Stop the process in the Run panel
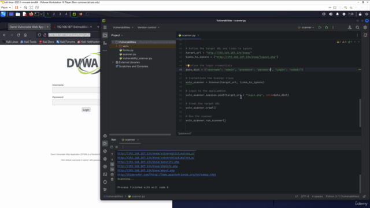The width and height of the screenshot is (370, 208). [117, 147]
